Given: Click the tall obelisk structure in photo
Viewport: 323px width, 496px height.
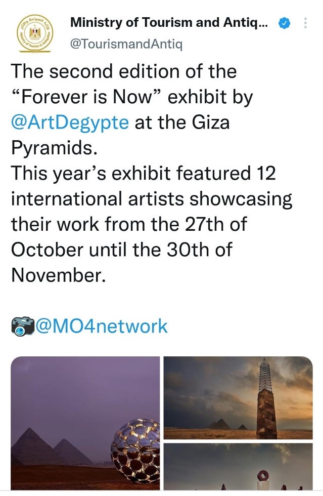Looking at the screenshot, I should coord(267,400).
